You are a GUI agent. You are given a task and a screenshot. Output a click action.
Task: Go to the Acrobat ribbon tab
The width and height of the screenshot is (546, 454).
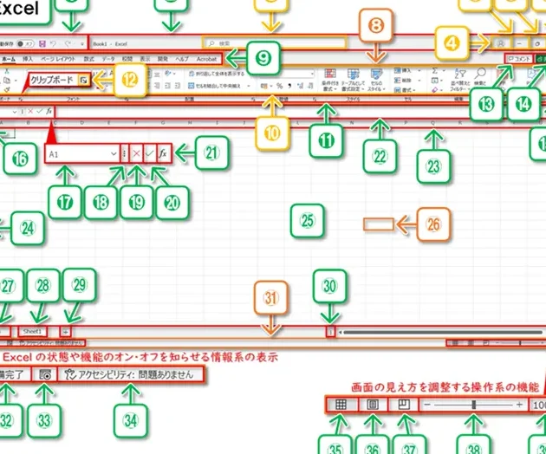pos(206,59)
